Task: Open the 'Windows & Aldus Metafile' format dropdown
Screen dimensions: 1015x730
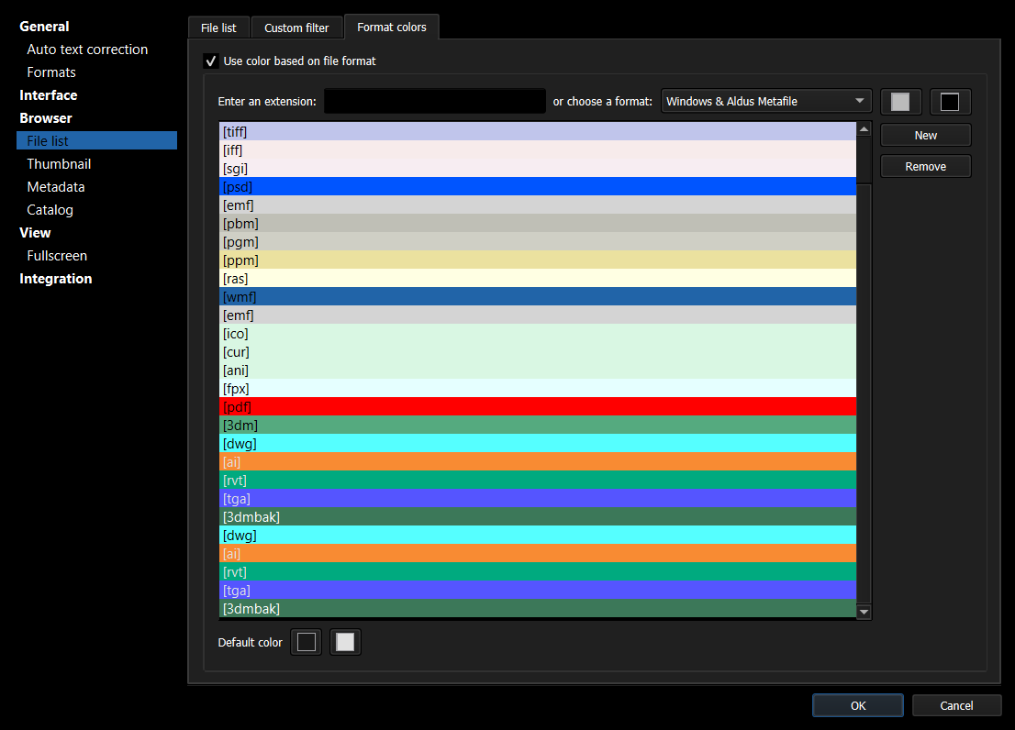Action: 766,101
